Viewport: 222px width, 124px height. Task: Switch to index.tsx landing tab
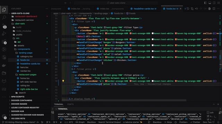coord(79,9)
